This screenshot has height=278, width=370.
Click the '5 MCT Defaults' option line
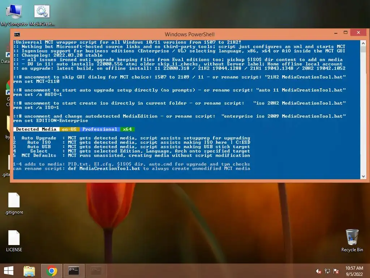click(132, 156)
